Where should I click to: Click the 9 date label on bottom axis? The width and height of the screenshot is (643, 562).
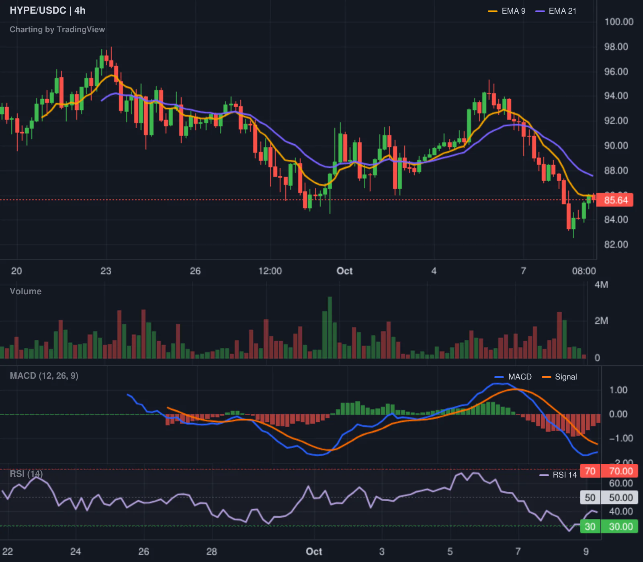coord(586,552)
